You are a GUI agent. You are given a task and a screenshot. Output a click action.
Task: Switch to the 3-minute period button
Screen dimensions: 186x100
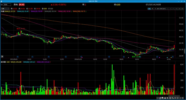tap(170, 9)
